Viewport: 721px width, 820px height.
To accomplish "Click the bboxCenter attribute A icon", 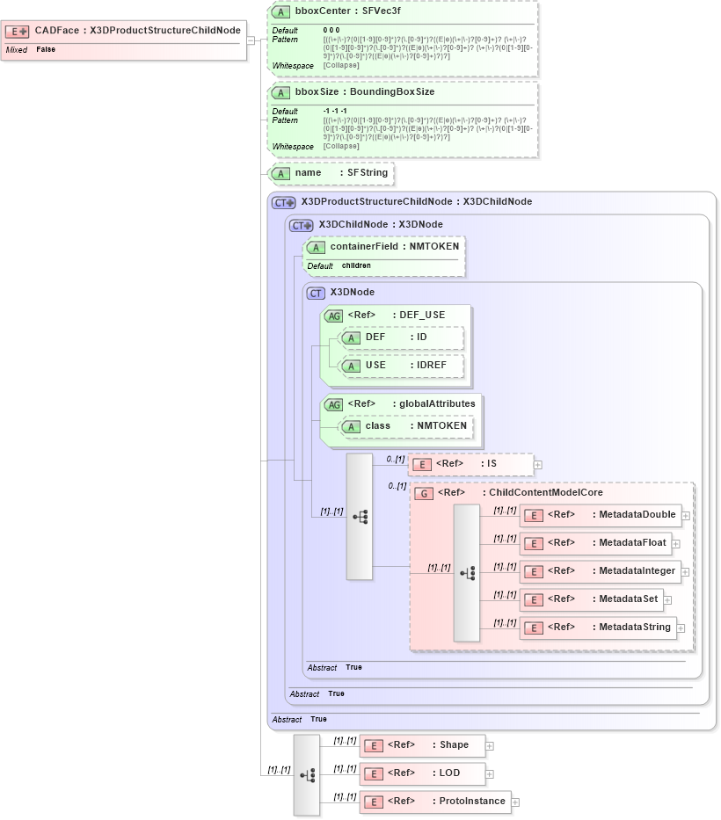I will point(281,12).
